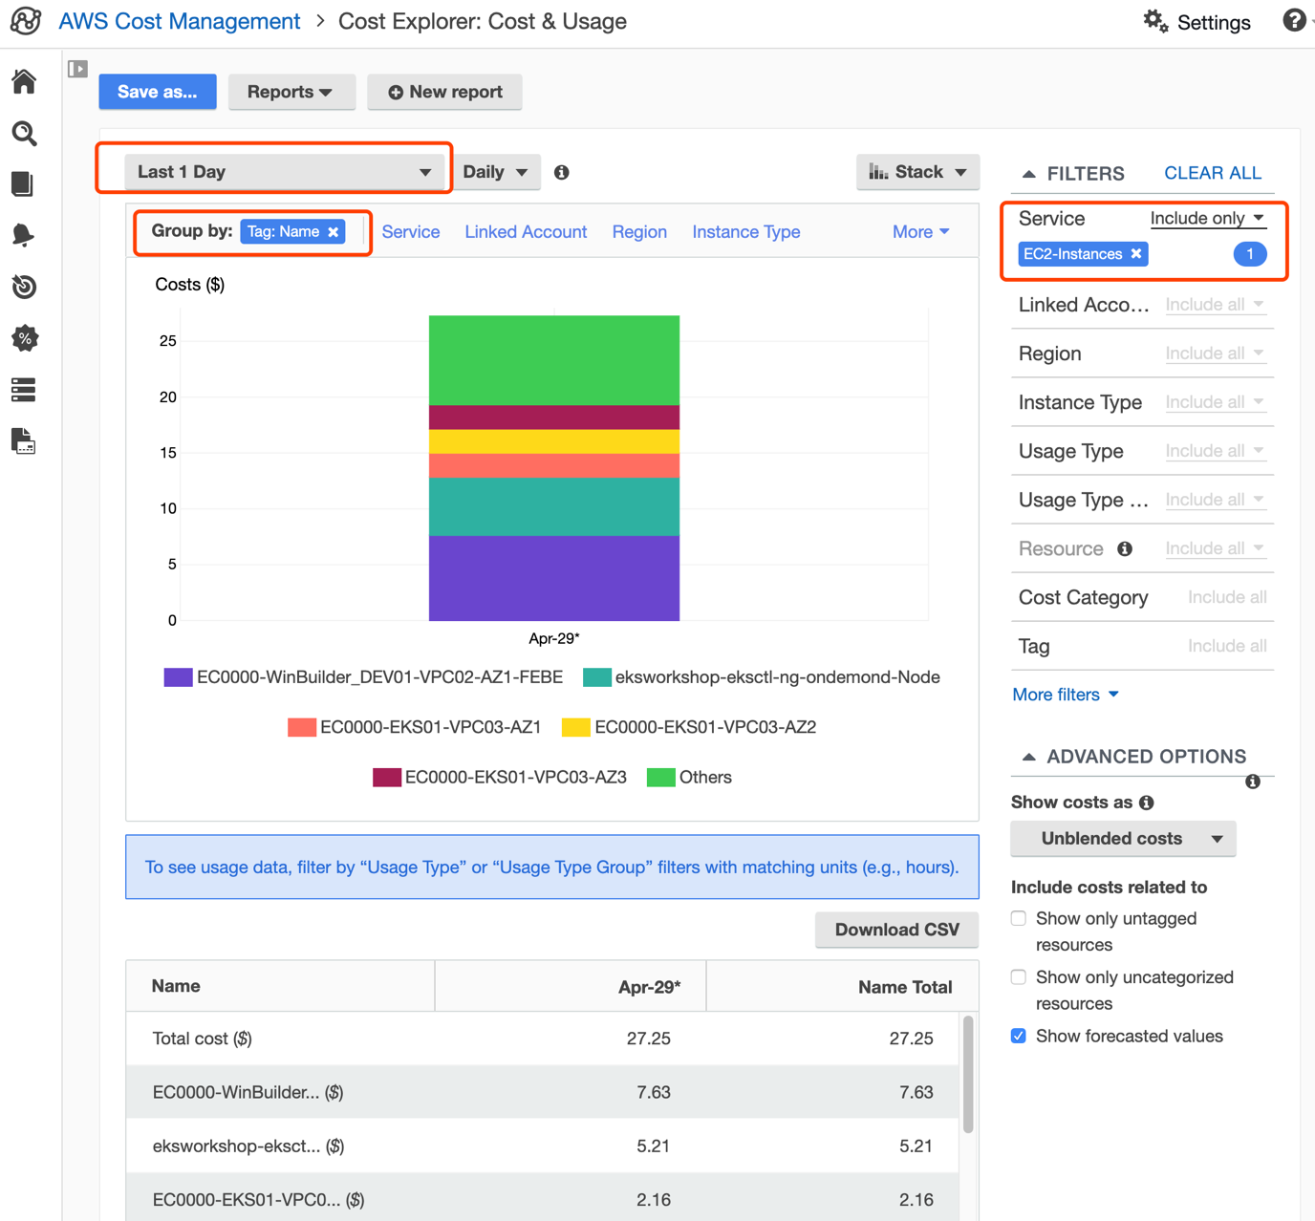The image size is (1315, 1221).
Task: Click the Cost Category filter row
Action: 1142,598
